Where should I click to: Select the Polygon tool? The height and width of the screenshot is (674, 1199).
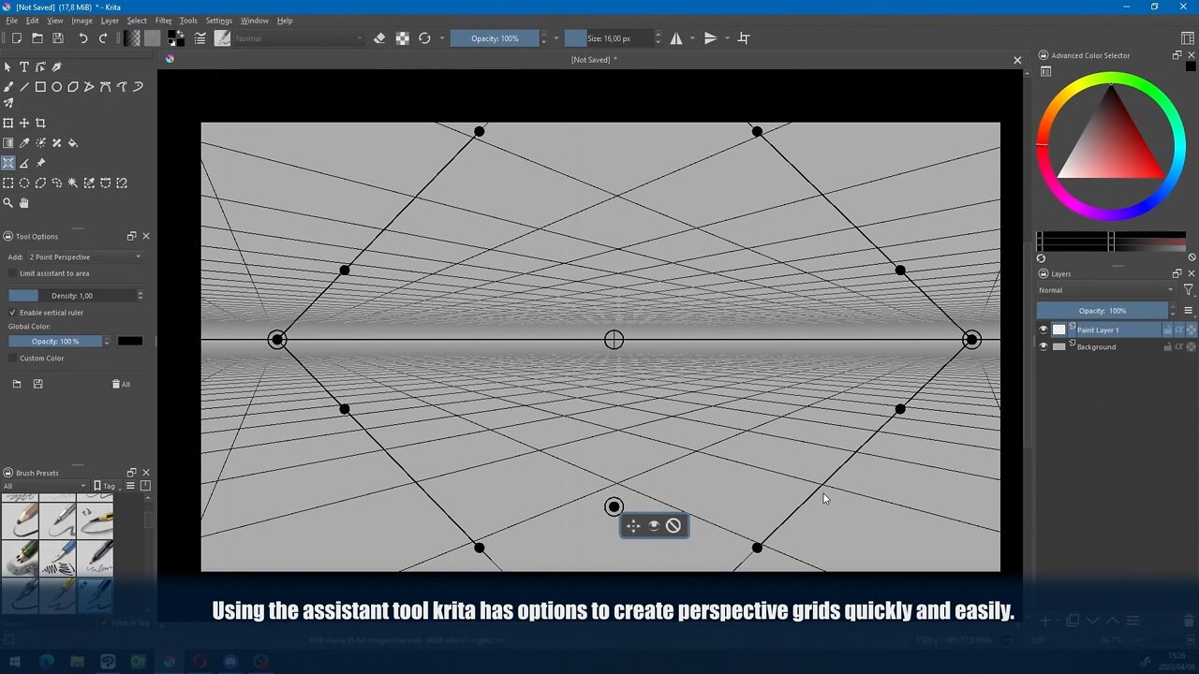[73, 87]
